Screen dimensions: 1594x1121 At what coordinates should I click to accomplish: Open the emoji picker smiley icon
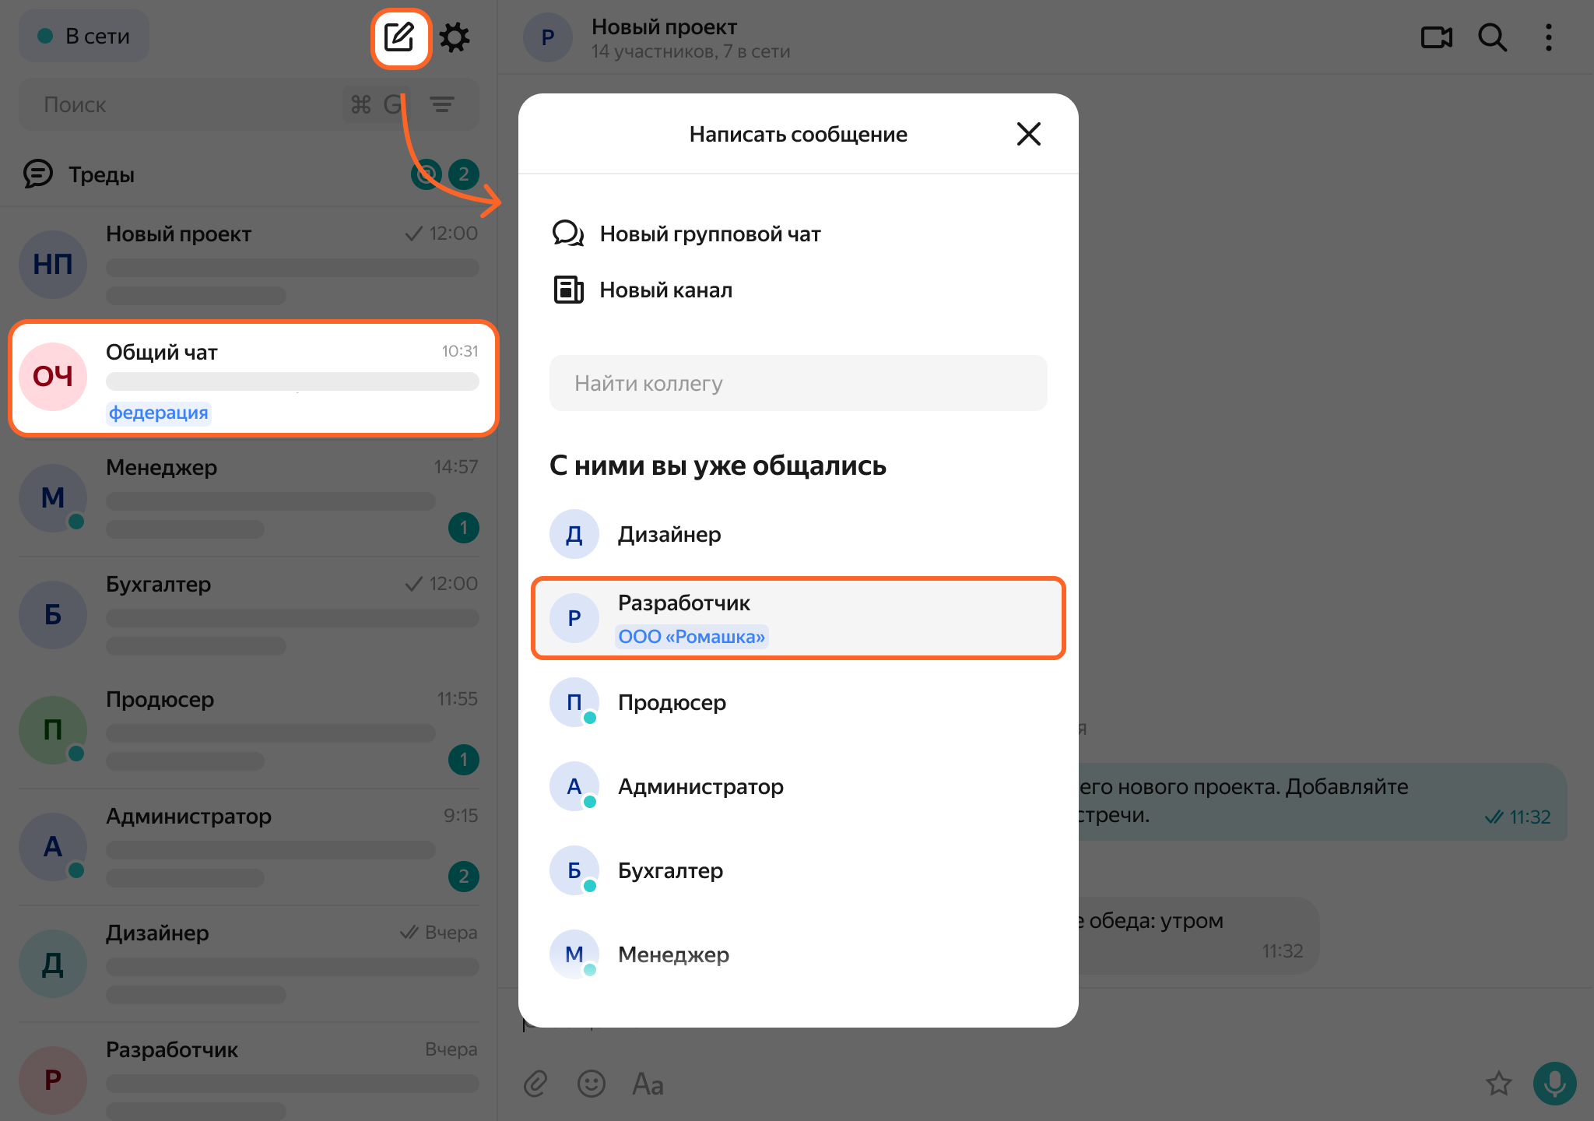[x=592, y=1084]
